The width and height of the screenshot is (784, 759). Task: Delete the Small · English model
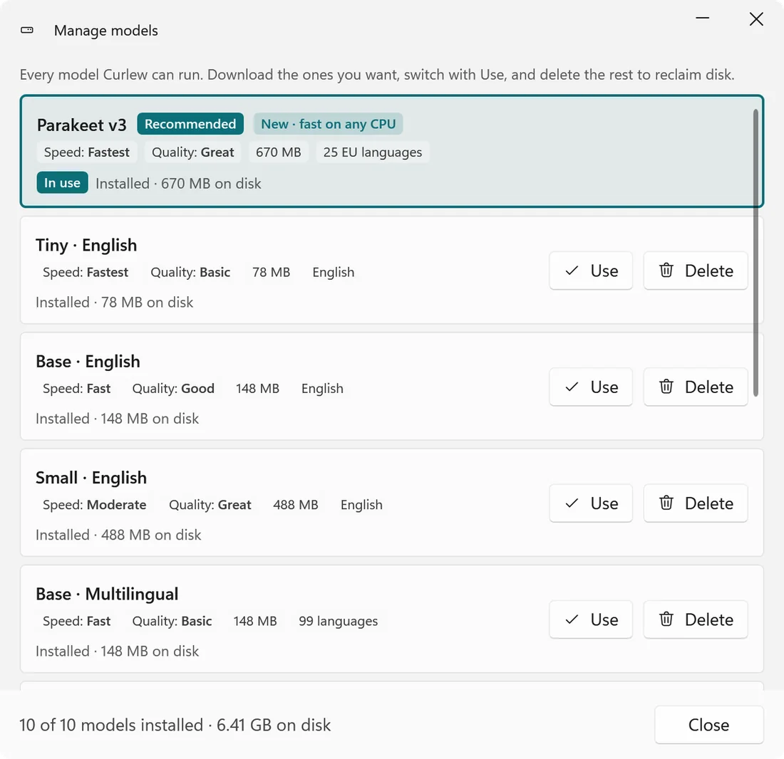pyautogui.click(x=696, y=503)
